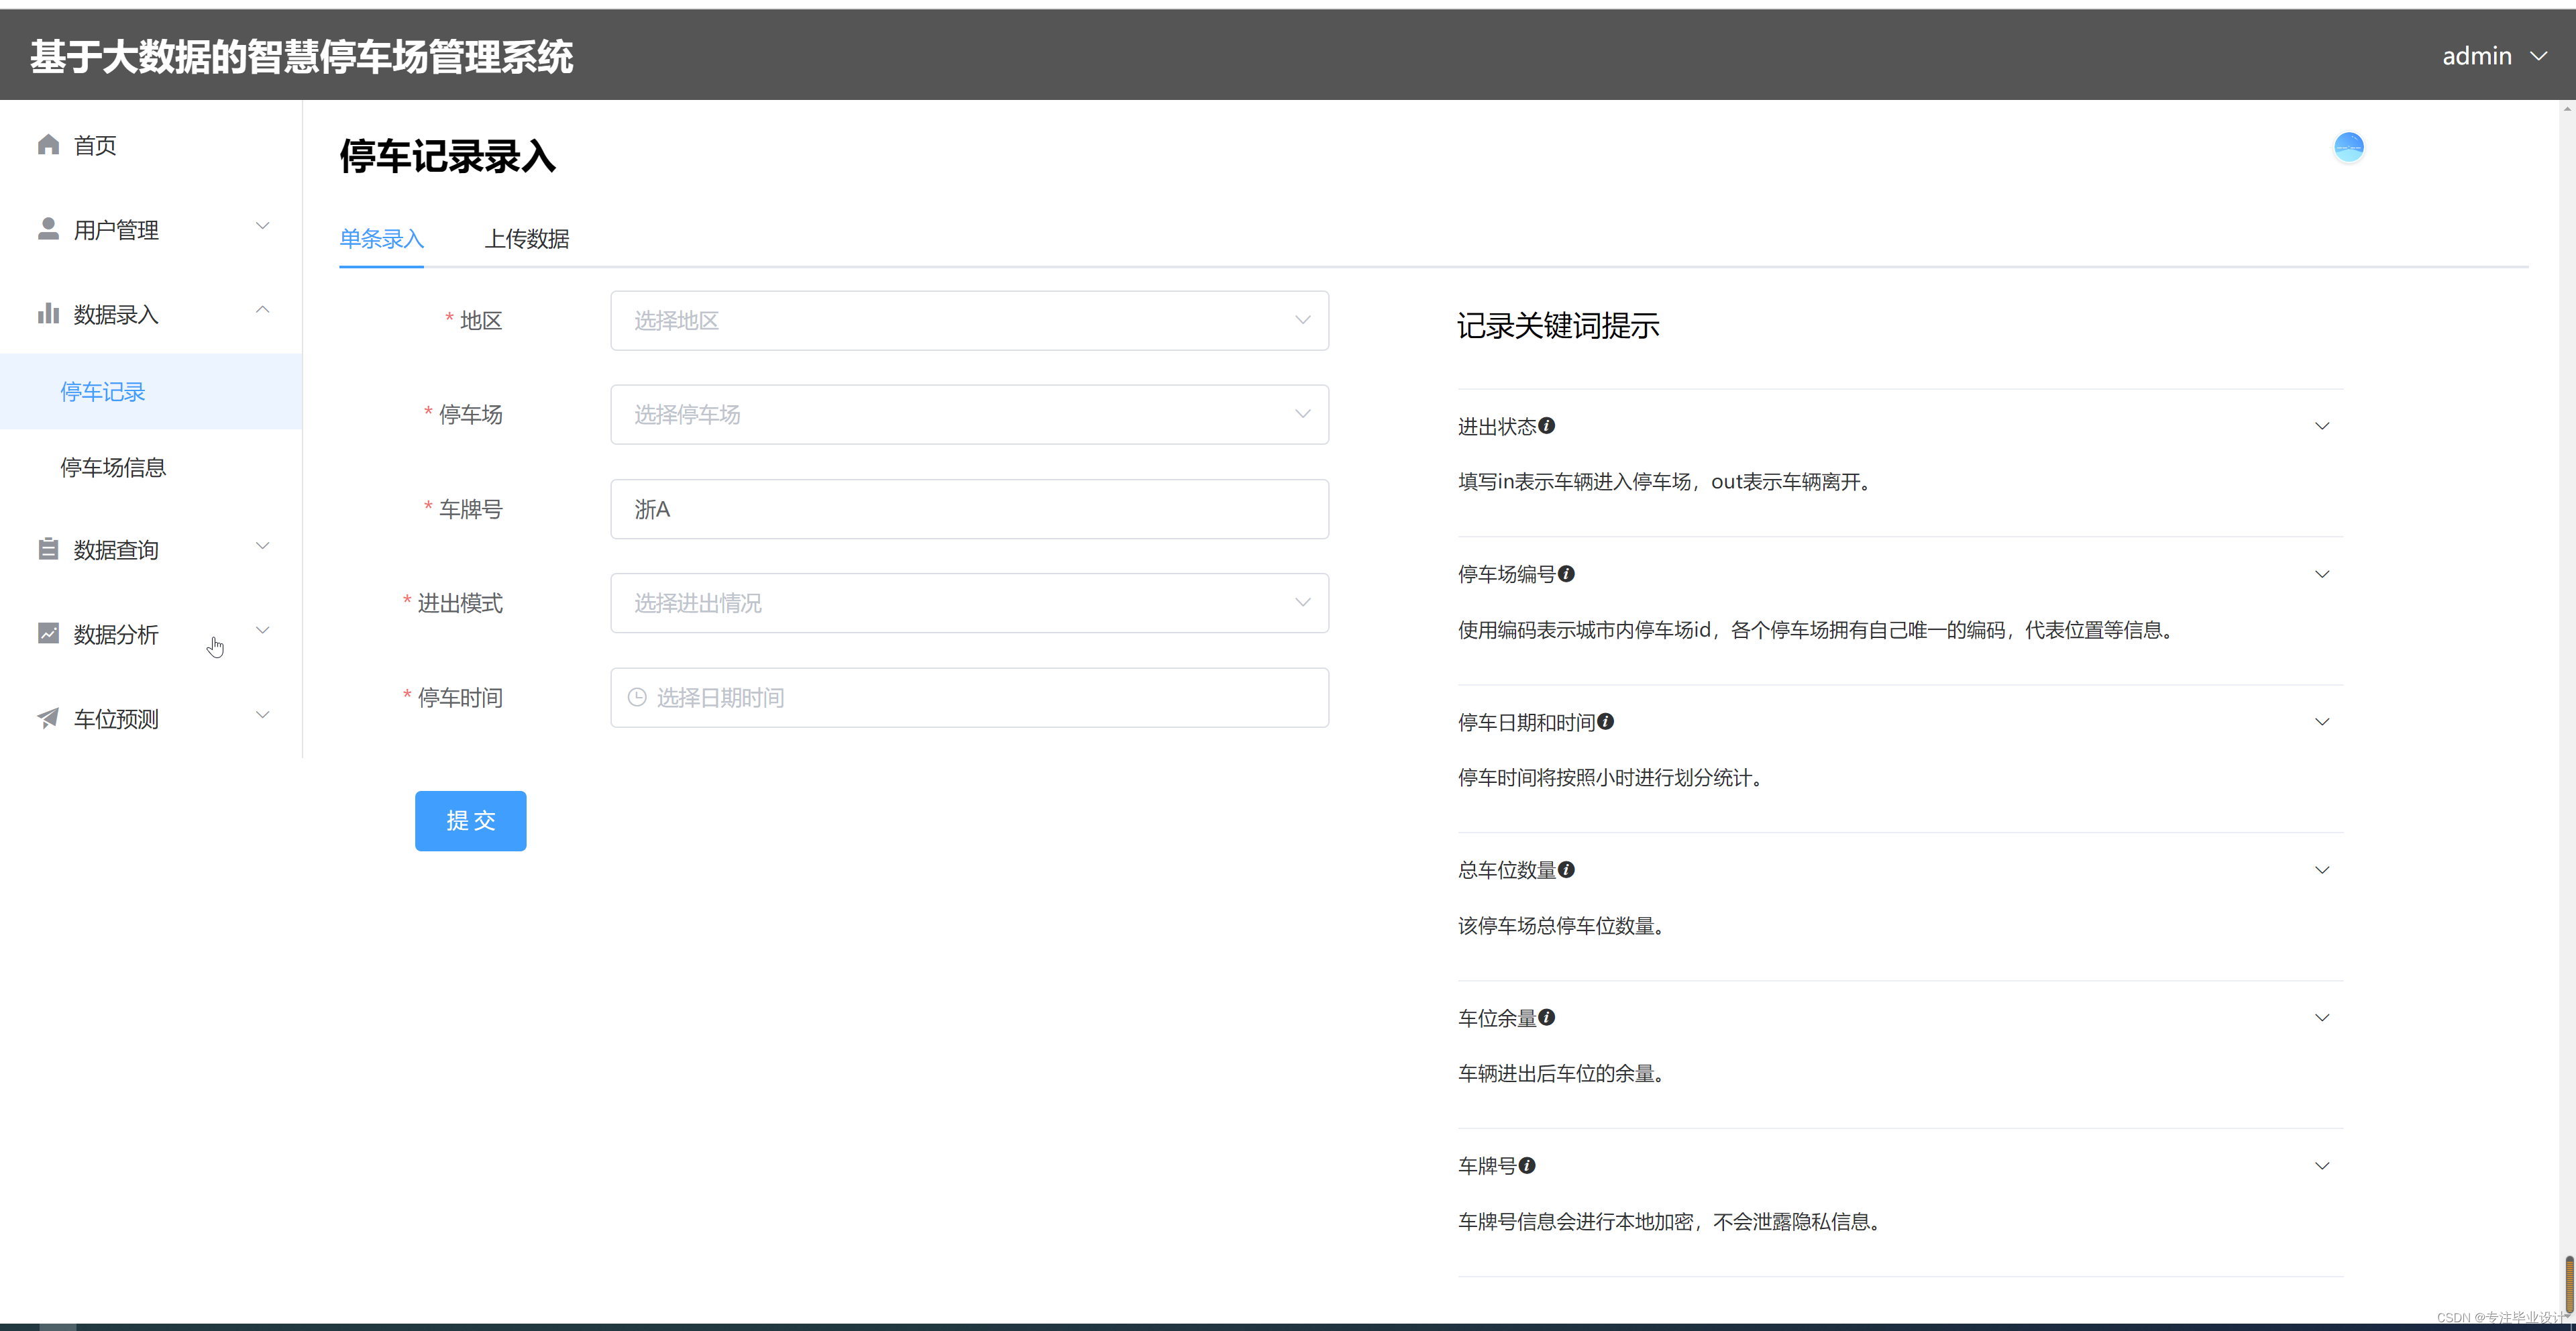This screenshot has height=1331, width=2576.
Task: Click the 车牌号 input field
Action: 968,509
